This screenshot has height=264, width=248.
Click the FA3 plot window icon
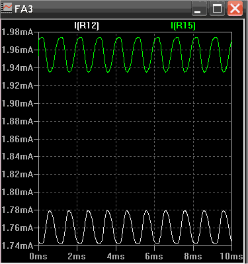click(7, 9)
